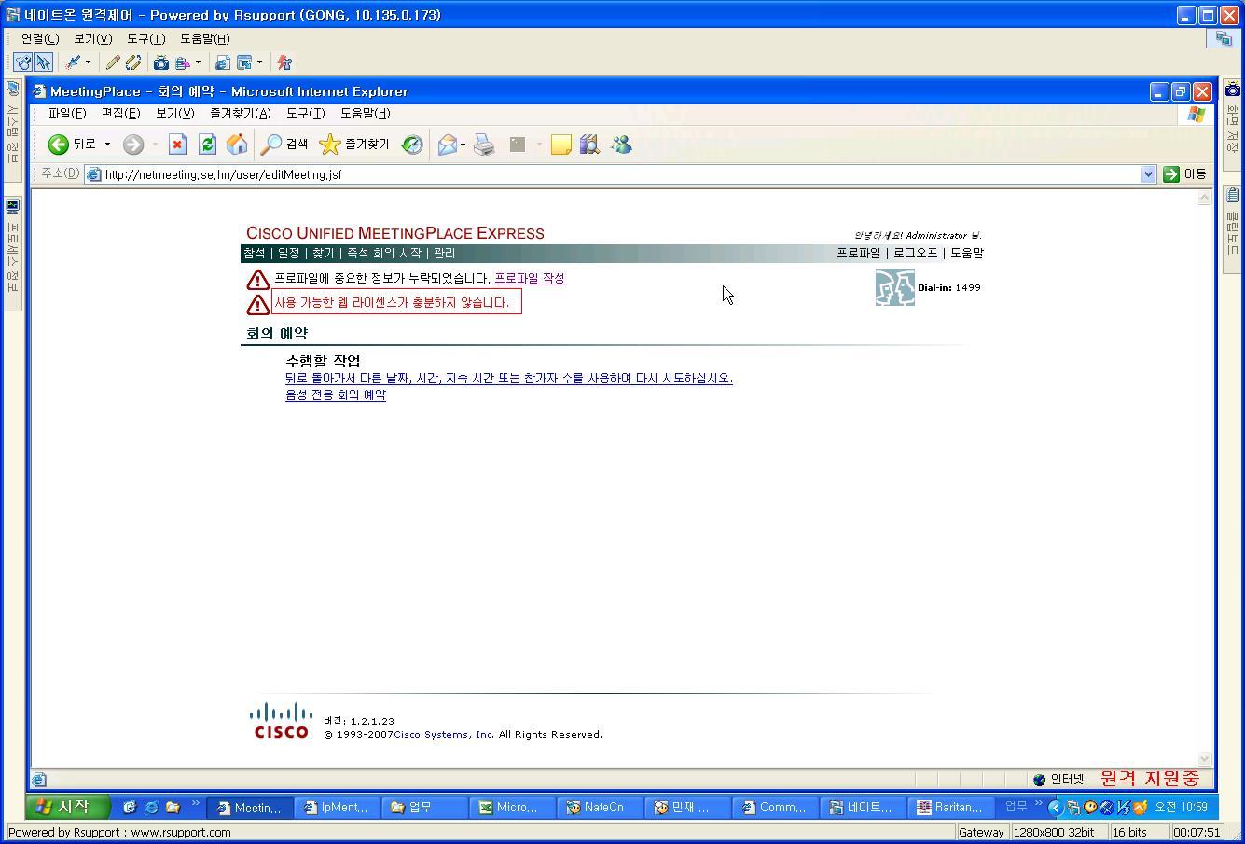Click the Mail envelope toolbar icon
The width and height of the screenshot is (1245, 844).
pos(448,144)
